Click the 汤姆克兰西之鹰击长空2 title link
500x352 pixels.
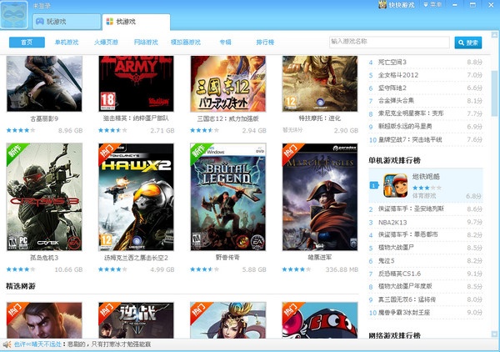click(136, 258)
